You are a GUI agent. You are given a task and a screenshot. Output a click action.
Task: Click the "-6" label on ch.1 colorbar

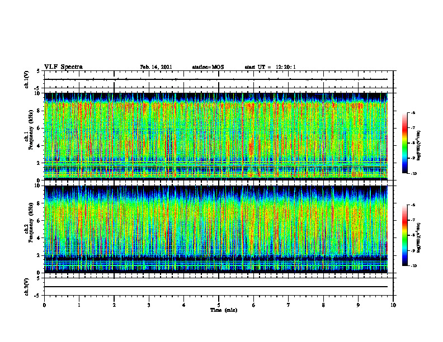click(413, 113)
